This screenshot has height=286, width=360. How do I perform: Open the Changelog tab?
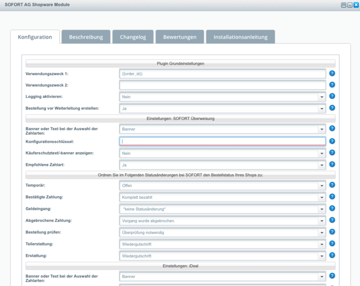133,37
